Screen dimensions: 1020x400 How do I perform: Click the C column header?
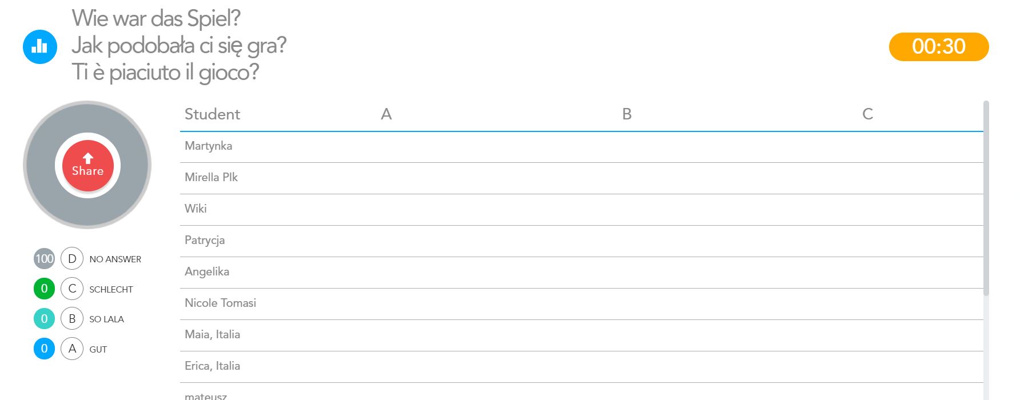point(867,114)
